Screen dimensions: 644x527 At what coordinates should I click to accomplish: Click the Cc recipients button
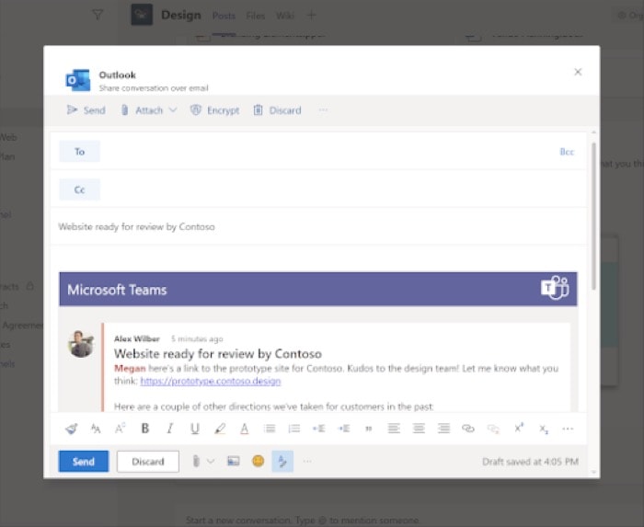pyautogui.click(x=79, y=189)
